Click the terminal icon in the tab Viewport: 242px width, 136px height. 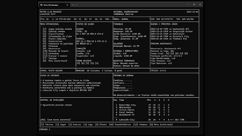pyautogui.click(x=41, y=5)
